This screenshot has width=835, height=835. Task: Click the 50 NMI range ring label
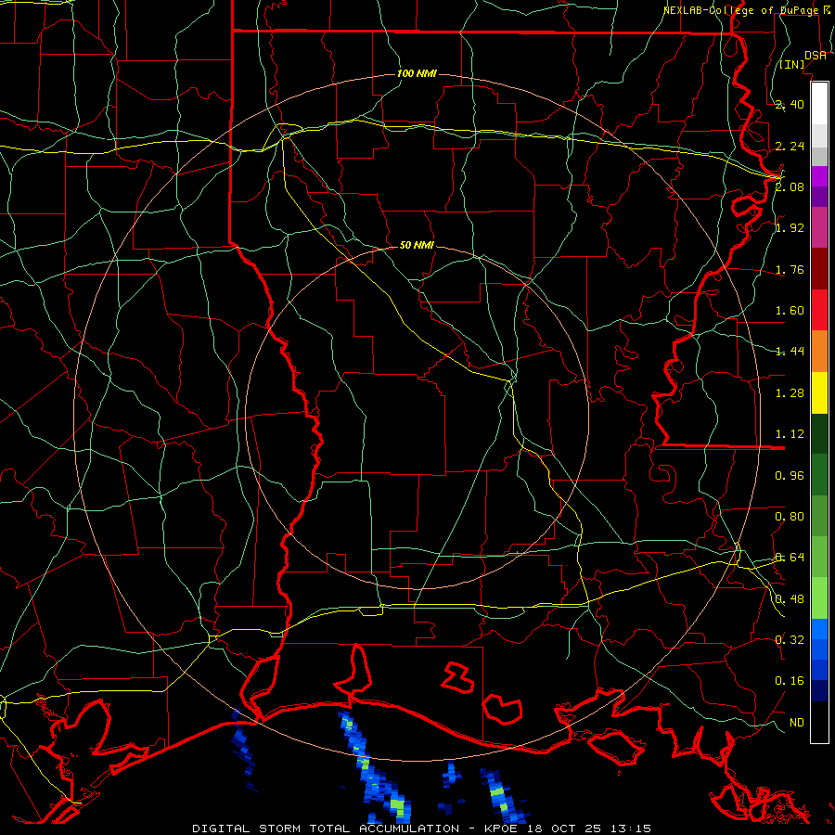pos(417,245)
